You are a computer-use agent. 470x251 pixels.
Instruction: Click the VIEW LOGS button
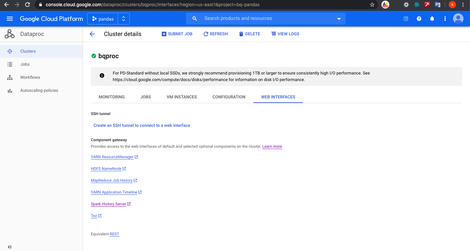285,34
